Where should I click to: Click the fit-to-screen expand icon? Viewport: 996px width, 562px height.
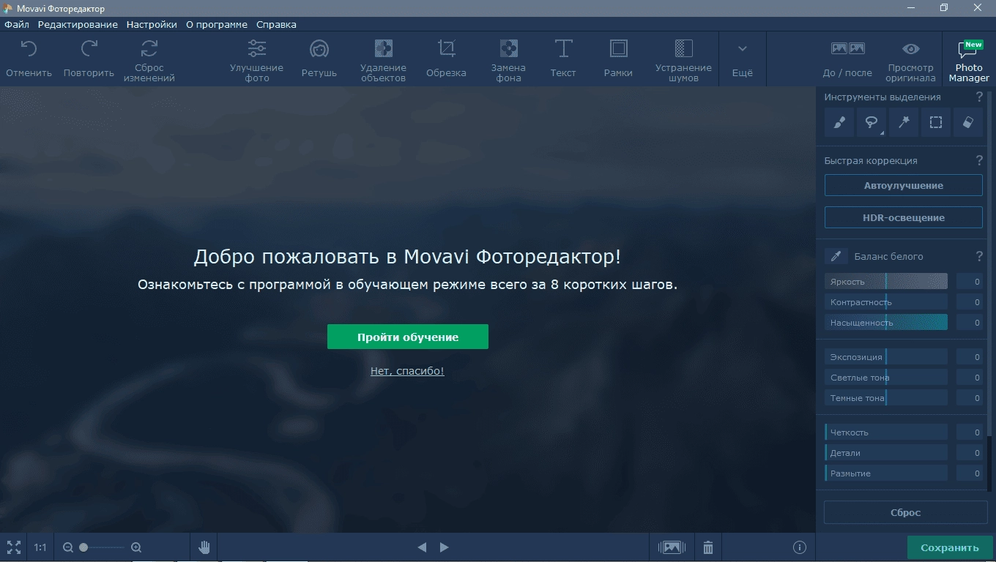13,547
